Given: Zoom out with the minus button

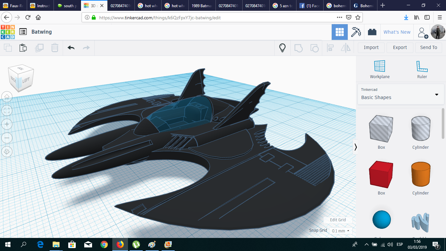Looking at the screenshot, I should pyautogui.click(x=7, y=138).
